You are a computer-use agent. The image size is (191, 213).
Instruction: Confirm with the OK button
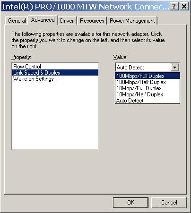click(130, 203)
